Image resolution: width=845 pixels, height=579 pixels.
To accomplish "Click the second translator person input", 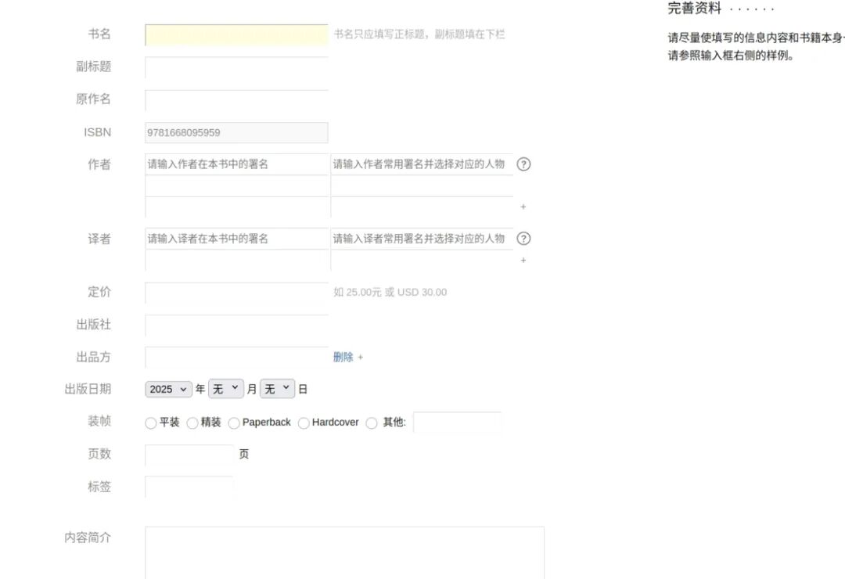I will pyautogui.click(x=422, y=261).
